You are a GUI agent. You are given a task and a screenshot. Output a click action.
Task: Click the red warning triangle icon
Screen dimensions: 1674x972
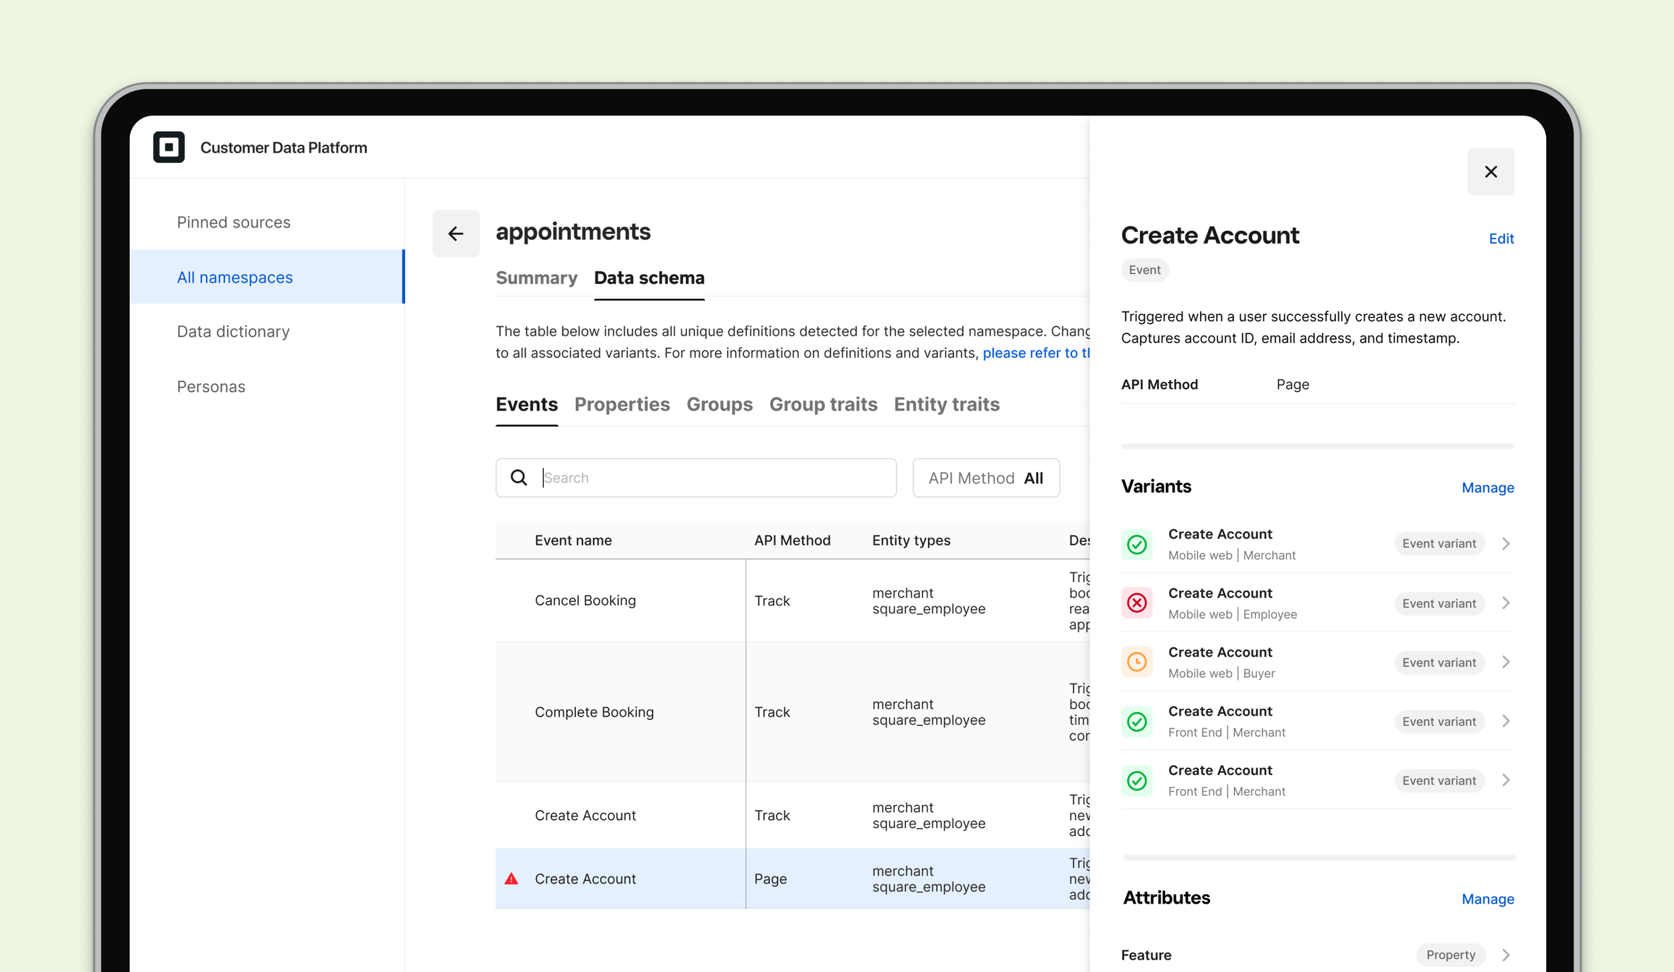coord(512,879)
